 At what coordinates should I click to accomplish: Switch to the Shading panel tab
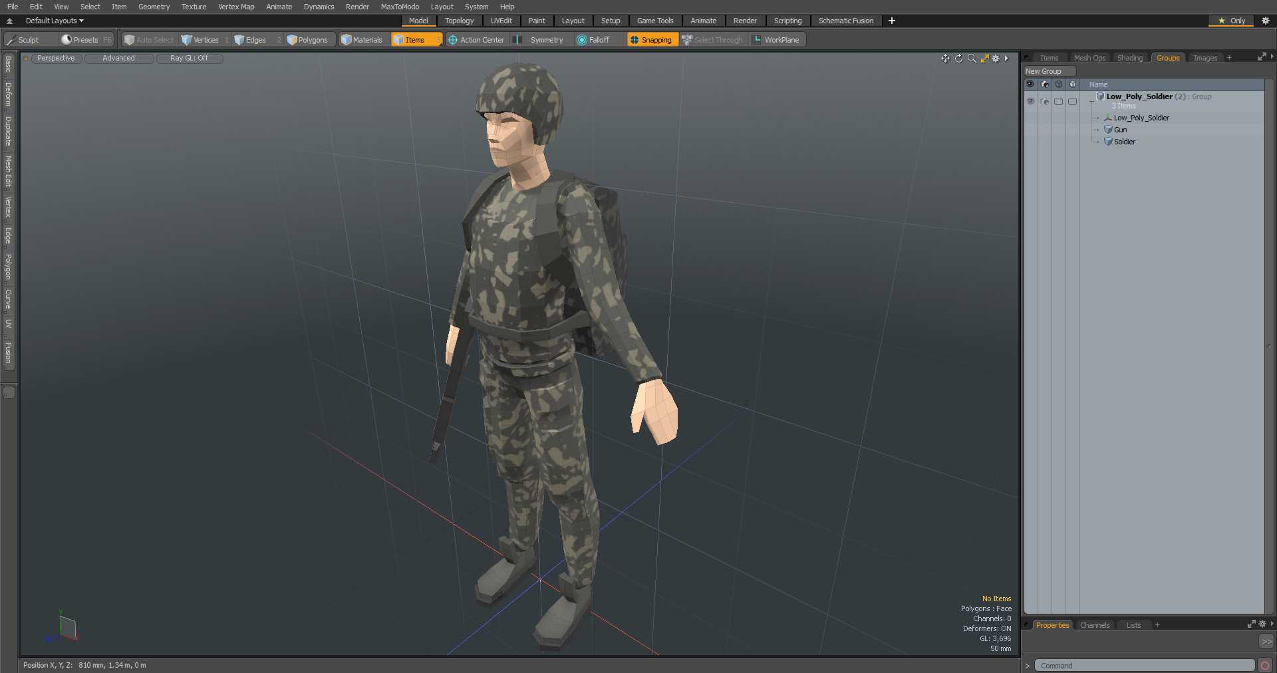click(1130, 58)
